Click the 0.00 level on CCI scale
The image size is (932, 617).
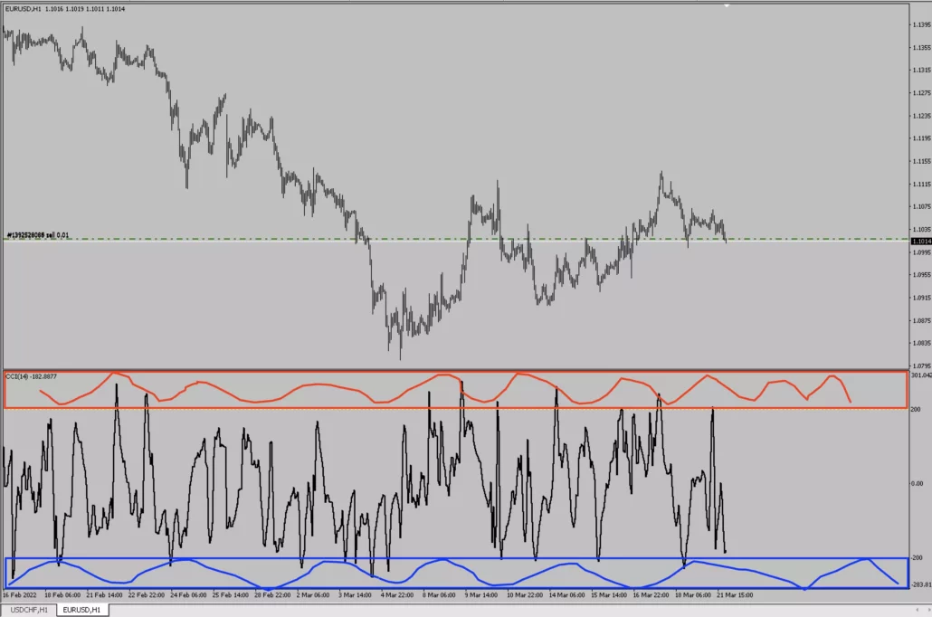pos(917,483)
